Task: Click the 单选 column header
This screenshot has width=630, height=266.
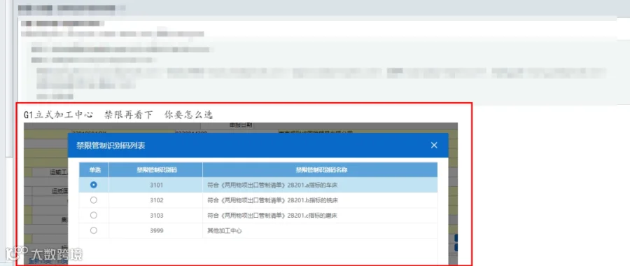Action: click(94, 170)
